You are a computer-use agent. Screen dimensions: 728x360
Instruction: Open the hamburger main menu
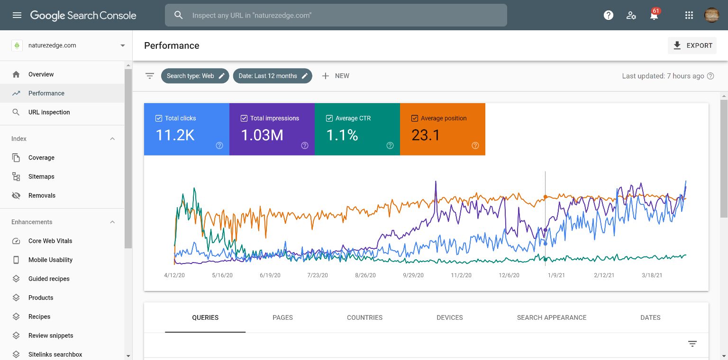click(x=17, y=15)
